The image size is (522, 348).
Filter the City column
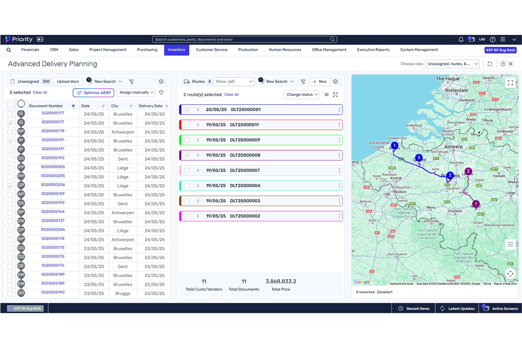[x=131, y=106]
